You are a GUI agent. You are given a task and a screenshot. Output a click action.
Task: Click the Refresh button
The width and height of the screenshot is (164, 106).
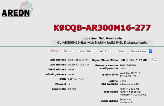tap(68, 51)
